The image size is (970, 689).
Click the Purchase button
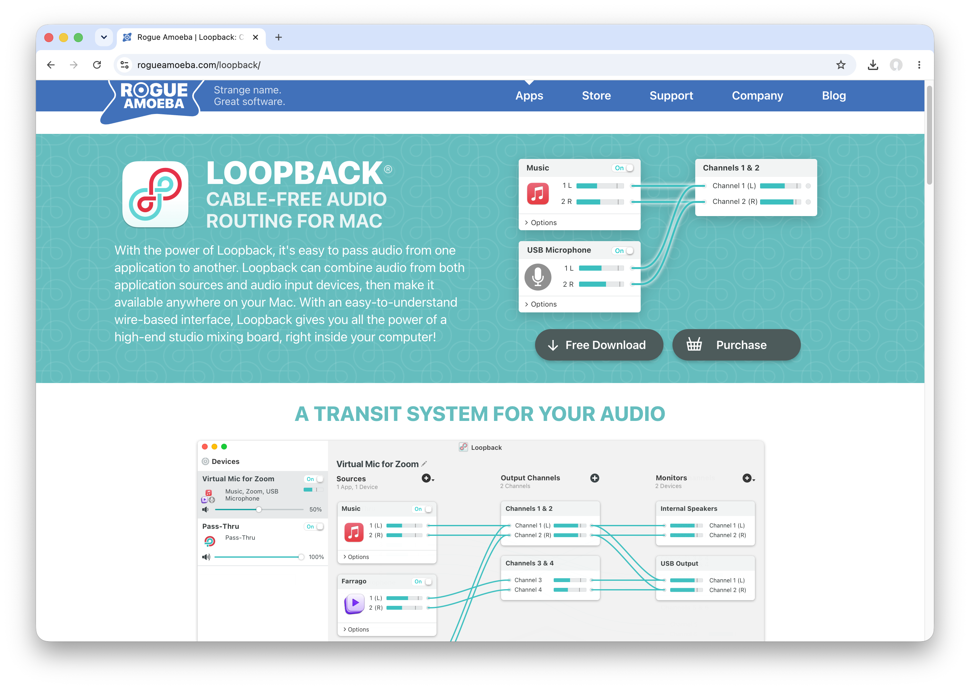736,345
